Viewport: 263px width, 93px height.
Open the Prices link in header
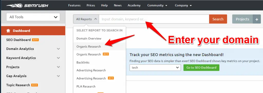(91, 5)
